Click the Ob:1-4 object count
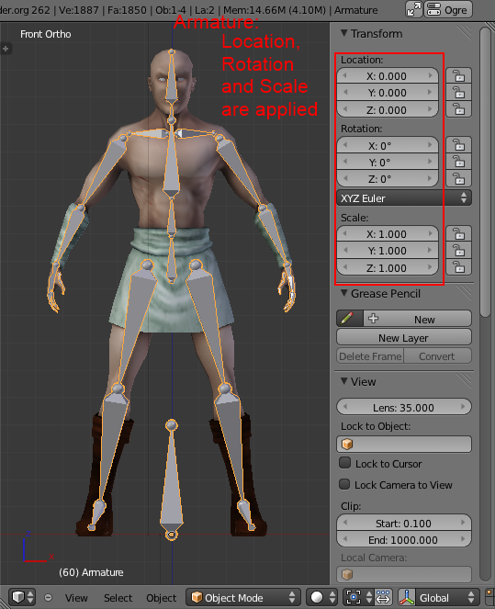 point(171,10)
